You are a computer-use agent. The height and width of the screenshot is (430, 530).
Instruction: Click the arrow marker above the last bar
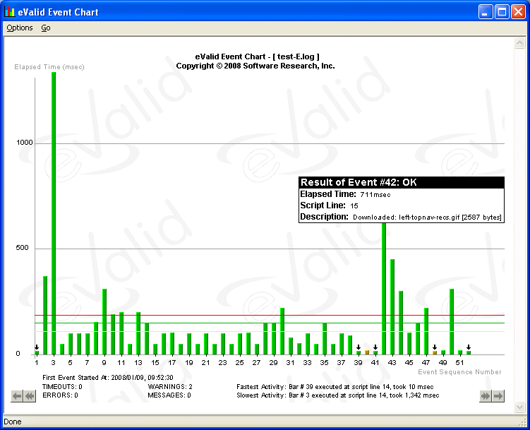469,347
